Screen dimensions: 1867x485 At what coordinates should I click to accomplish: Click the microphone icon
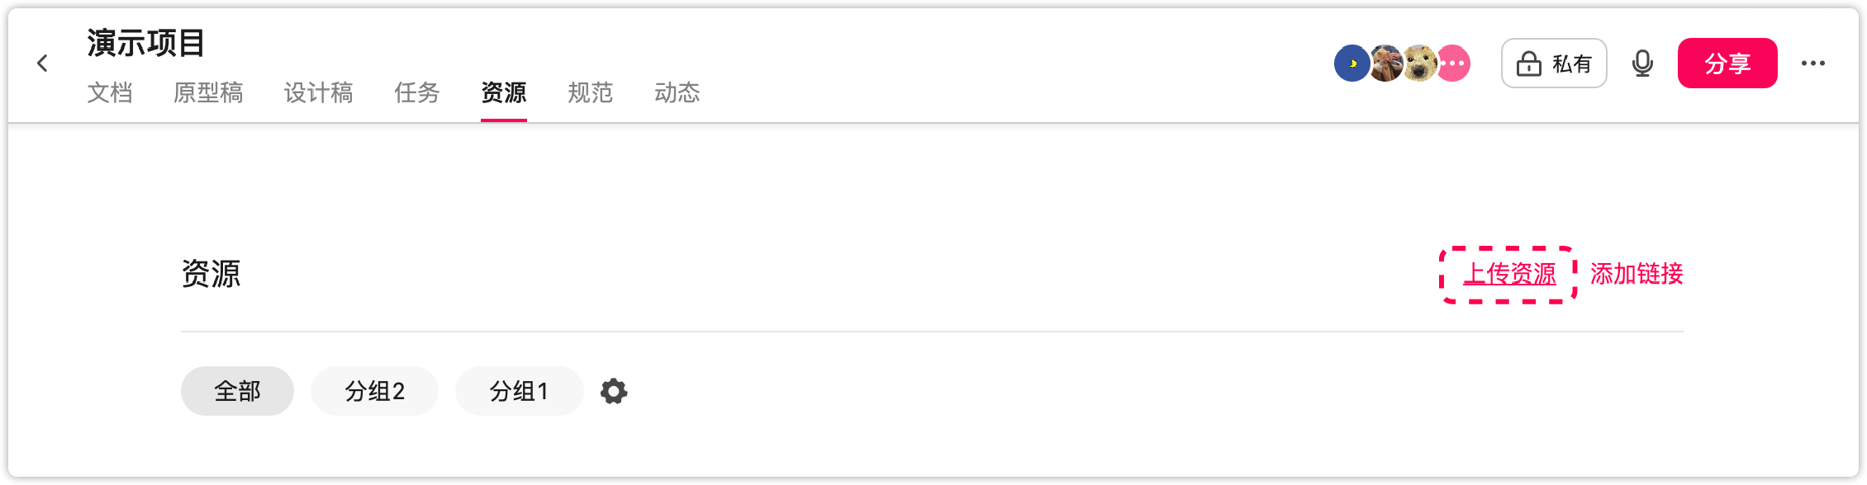point(1642,64)
